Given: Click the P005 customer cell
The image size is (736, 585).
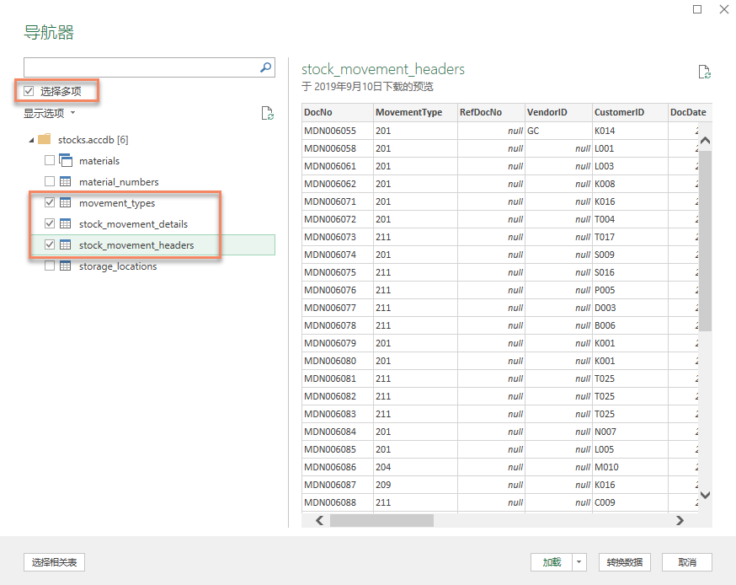Looking at the screenshot, I should (630, 290).
